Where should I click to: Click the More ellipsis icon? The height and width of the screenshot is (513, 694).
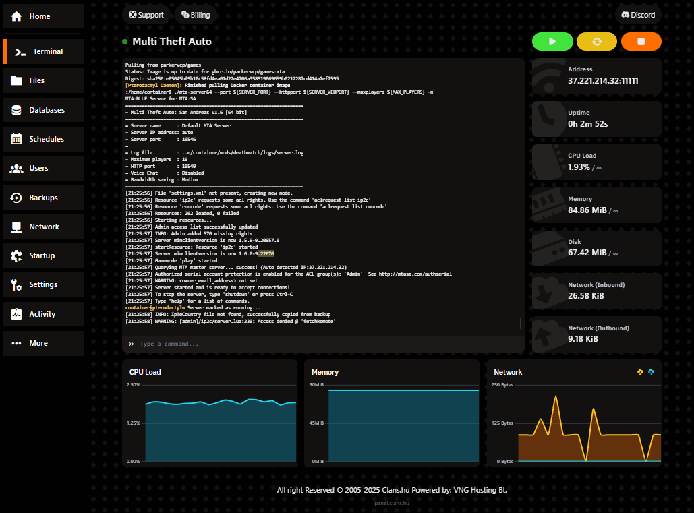(x=16, y=343)
